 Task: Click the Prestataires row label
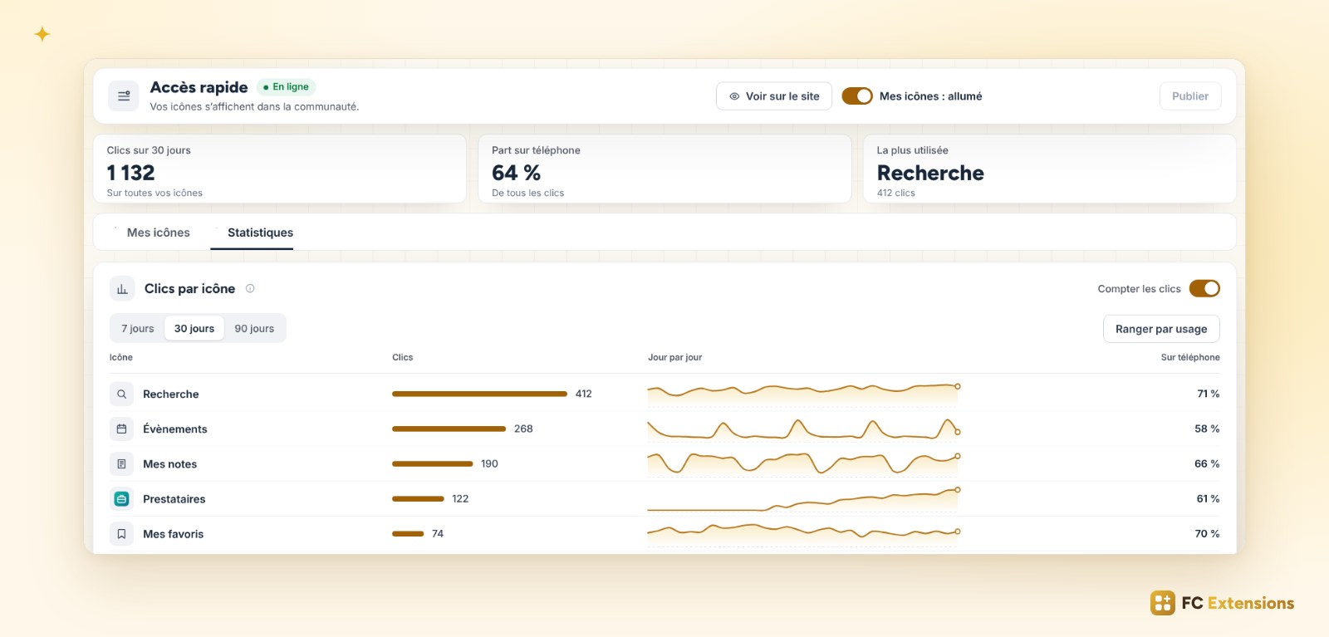[174, 499]
